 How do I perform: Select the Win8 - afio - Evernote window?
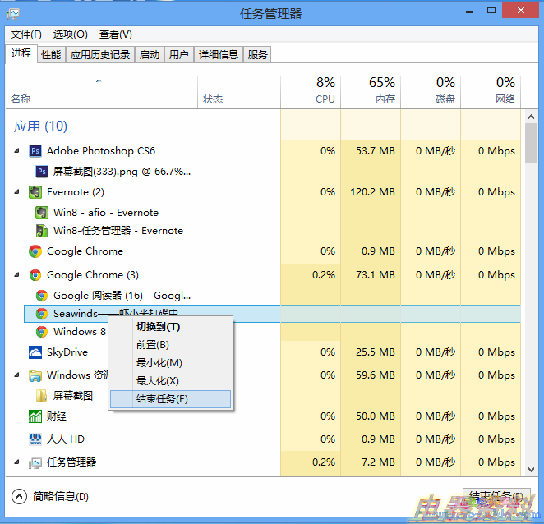105,213
